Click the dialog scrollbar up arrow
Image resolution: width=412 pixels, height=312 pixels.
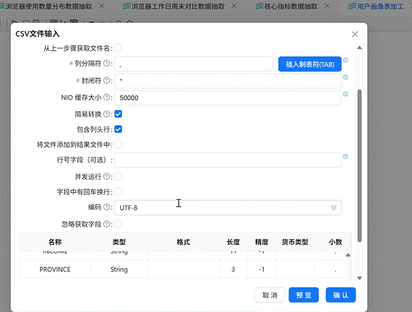[359, 48]
